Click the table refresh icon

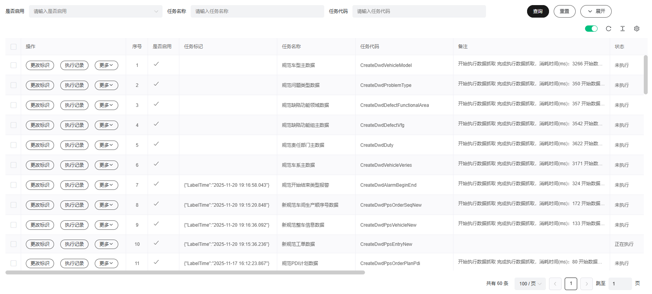pos(608,29)
